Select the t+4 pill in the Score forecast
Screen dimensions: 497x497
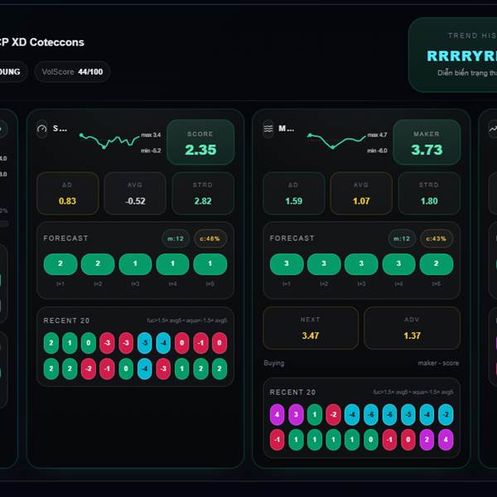click(x=173, y=263)
